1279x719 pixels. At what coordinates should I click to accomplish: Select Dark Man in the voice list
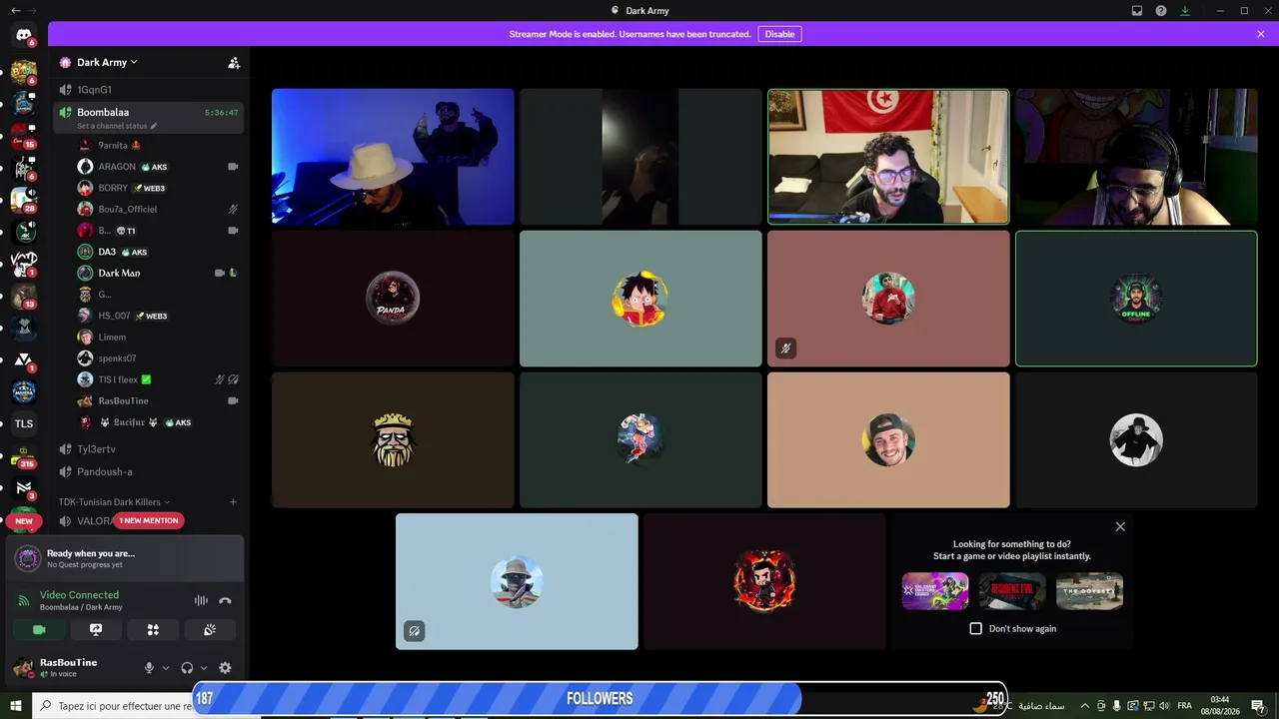click(x=160, y=273)
